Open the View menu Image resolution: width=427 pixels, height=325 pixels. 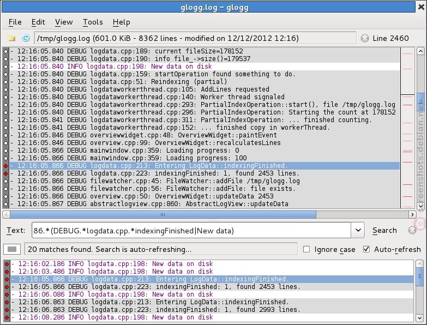pyautogui.click(x=64, y=22)
